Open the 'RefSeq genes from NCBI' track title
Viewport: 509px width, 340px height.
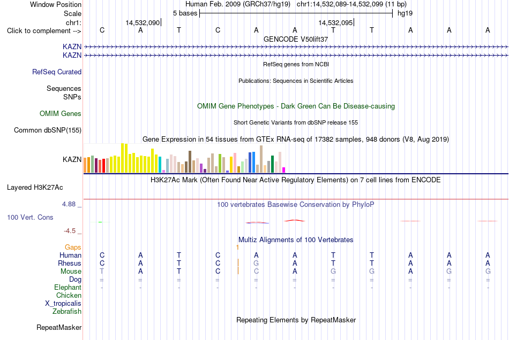point(296,64)
